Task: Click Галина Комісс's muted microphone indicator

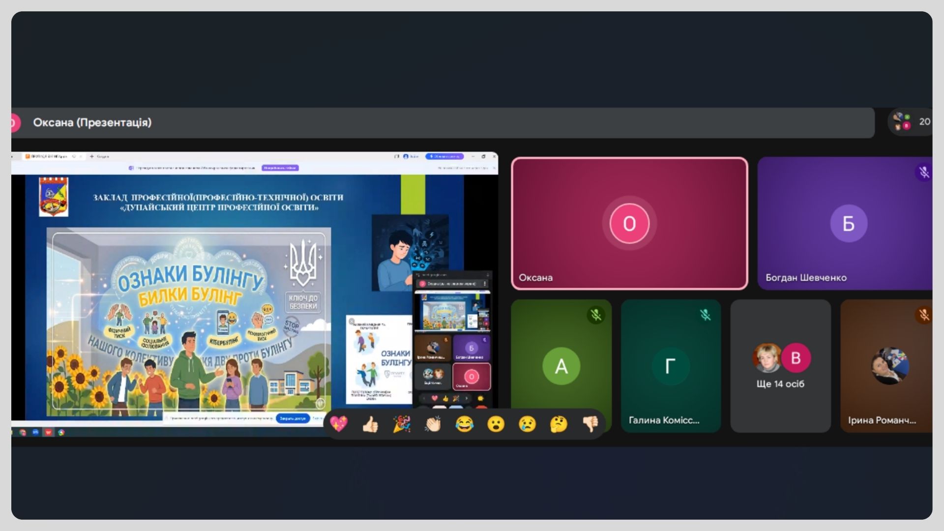Action: 705,315
